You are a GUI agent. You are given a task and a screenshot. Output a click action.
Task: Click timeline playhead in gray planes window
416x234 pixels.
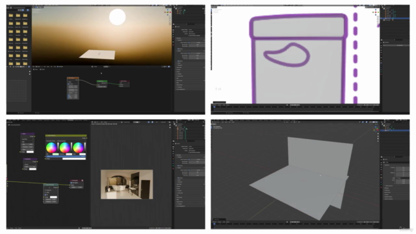(214, 224)
